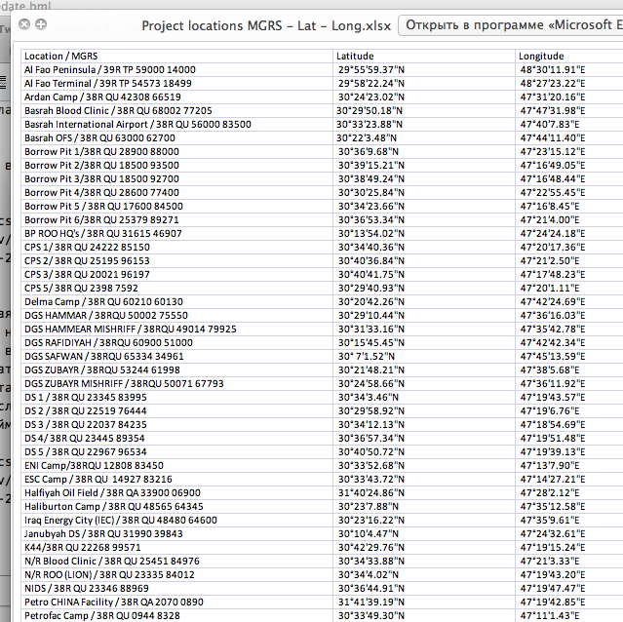Expand preview to full screen icon
The image size is (623, 622).
pyautogui.click(x=41, y=24)
